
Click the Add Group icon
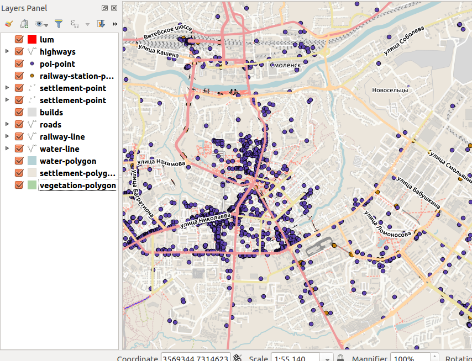[x=24, y=24]
